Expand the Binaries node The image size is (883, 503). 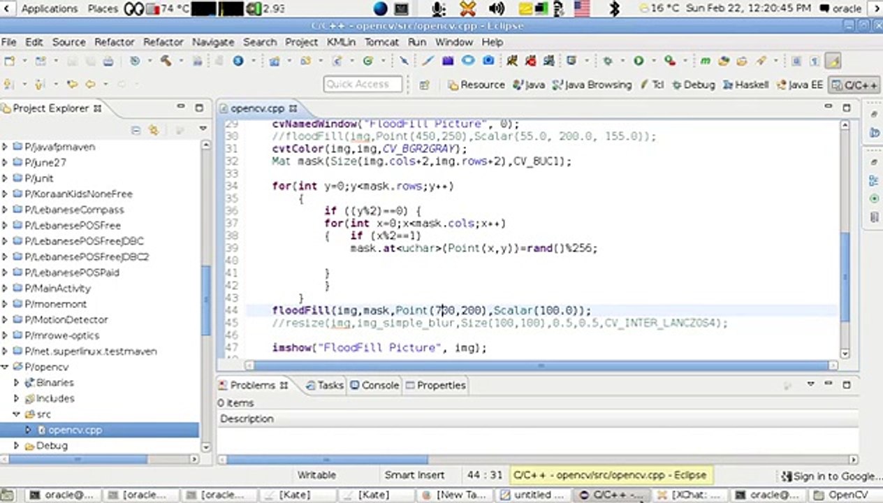[x=17, y=382]
